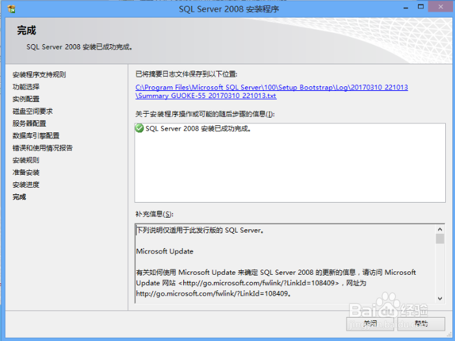The image size is (455, 341).
Task: Select 磁盘空间要求 step in sidebar
Action: [x=32, y=111]
